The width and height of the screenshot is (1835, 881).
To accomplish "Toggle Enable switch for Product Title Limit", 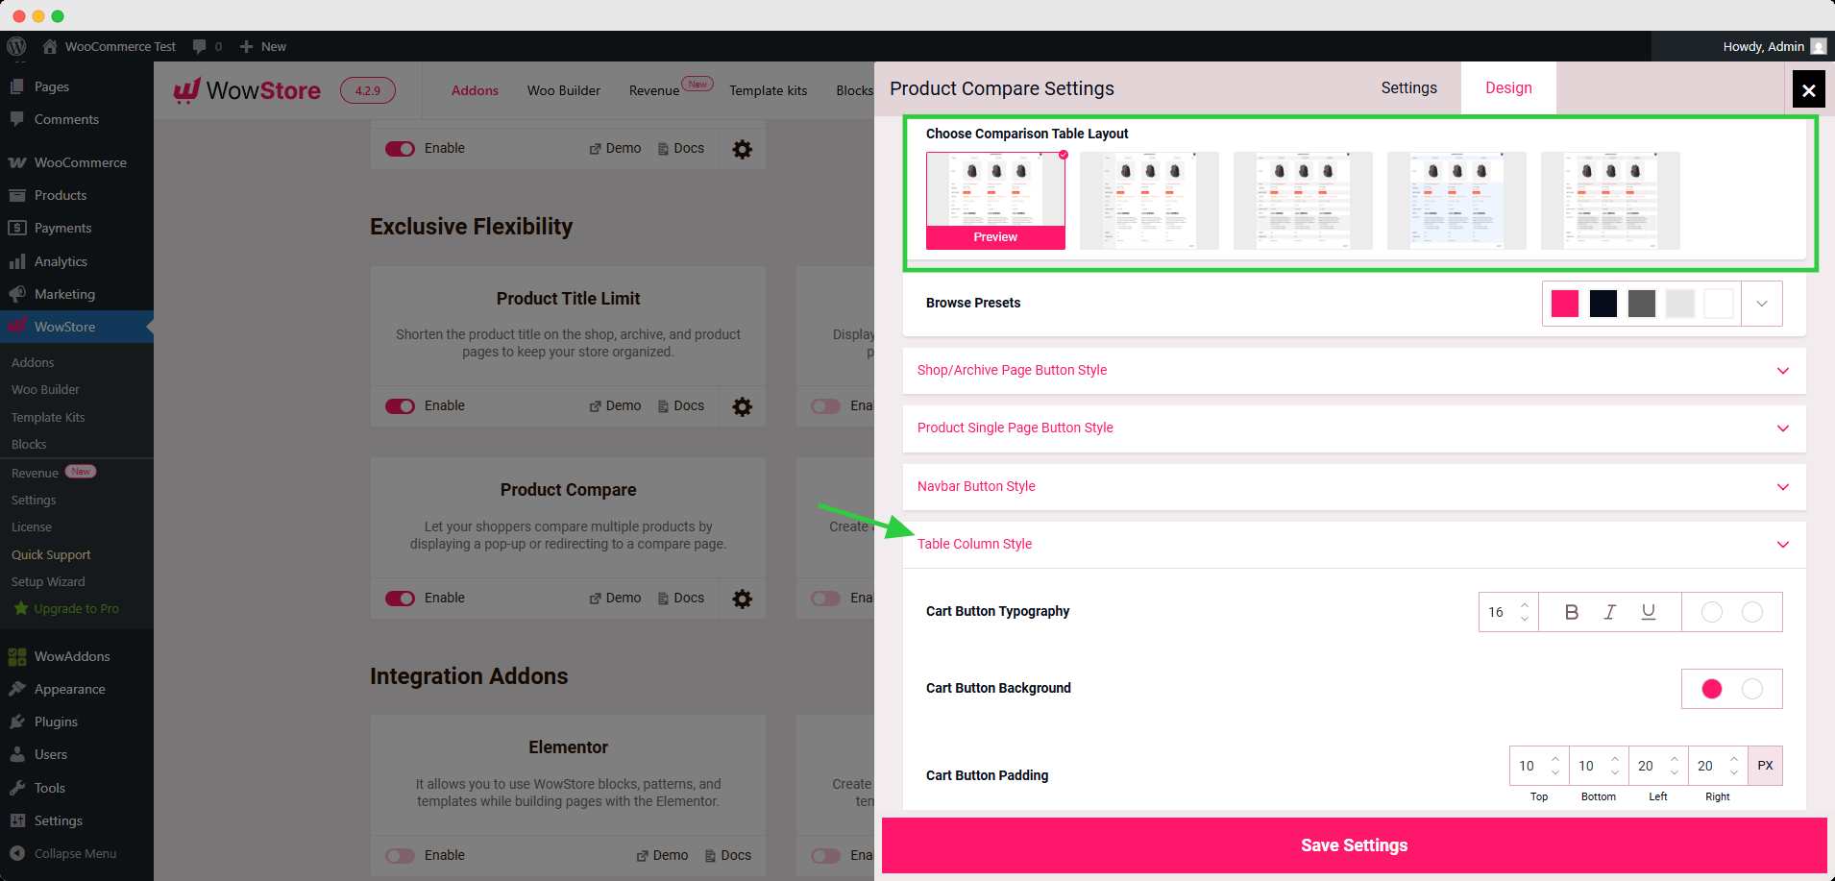I will [400, 406].
